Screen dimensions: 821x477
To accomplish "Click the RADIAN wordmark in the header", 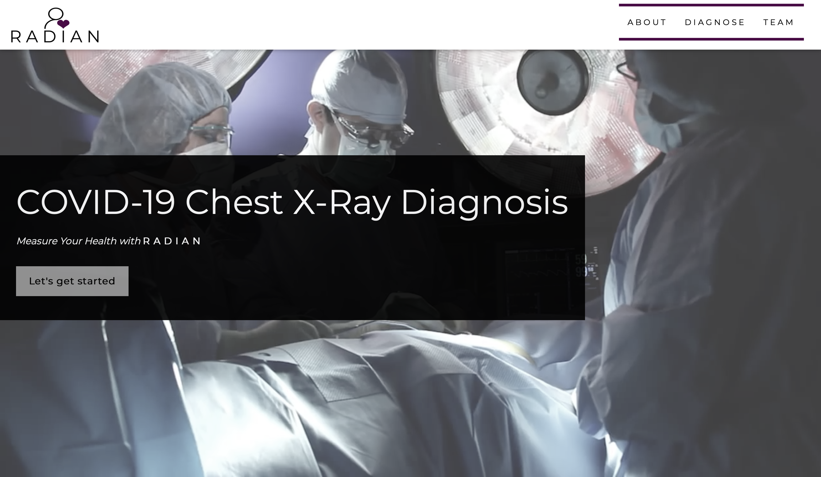I will click(x=55, y=37).
